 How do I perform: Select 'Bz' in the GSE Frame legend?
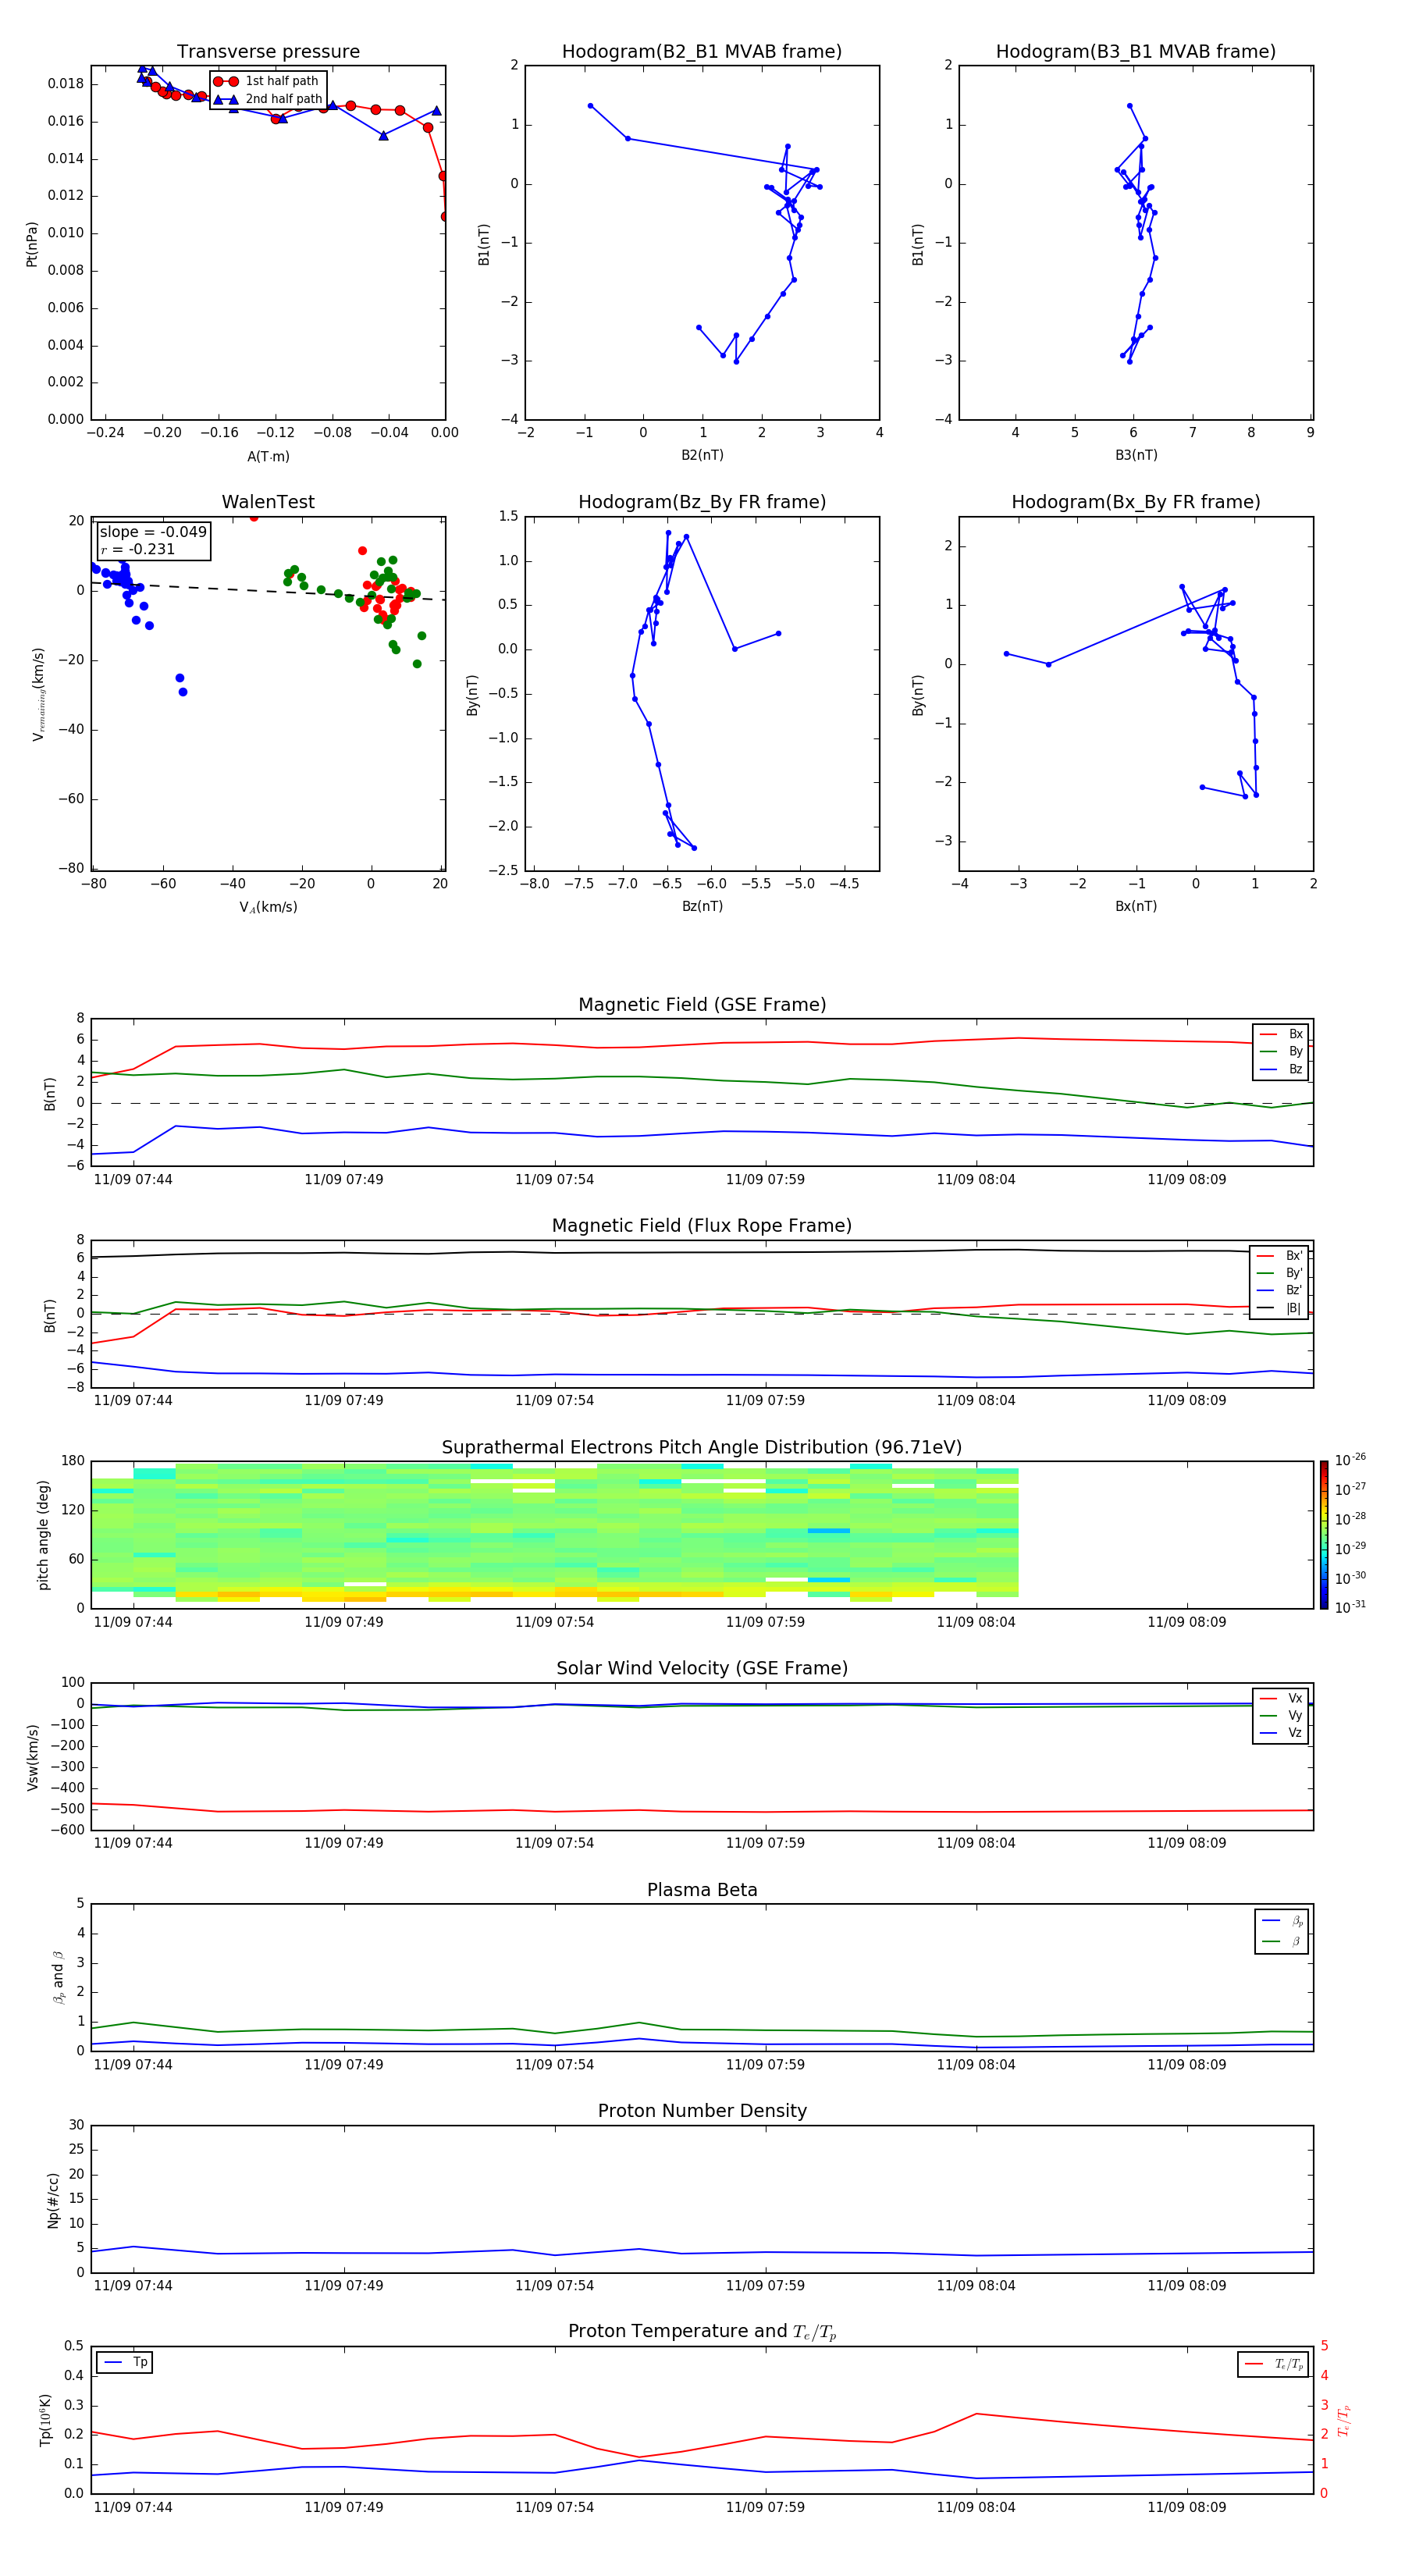point(1281,1069)
